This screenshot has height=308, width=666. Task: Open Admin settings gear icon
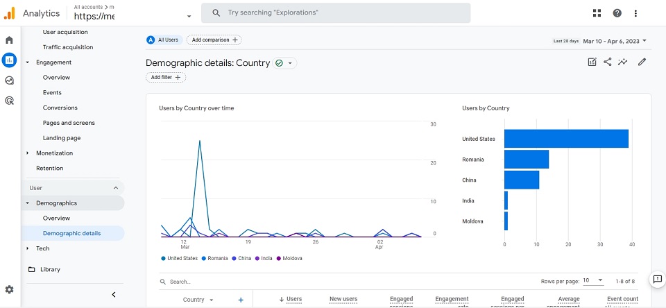(9, 290)
